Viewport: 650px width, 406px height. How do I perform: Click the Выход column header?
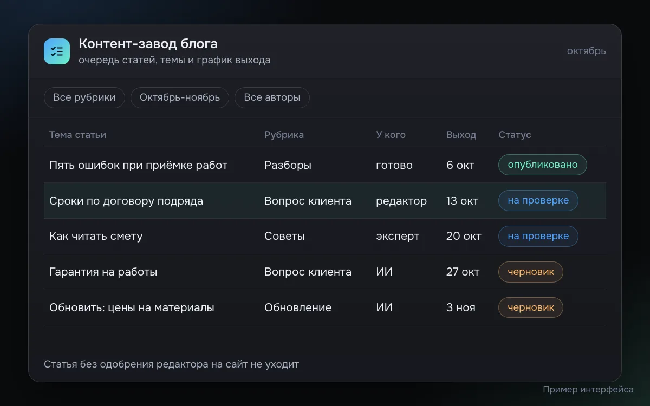click(x=461, y=135)
